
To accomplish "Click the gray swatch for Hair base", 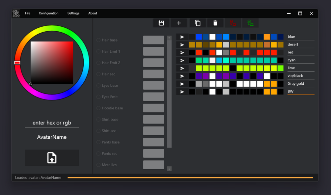I will (x=154, y=40).
